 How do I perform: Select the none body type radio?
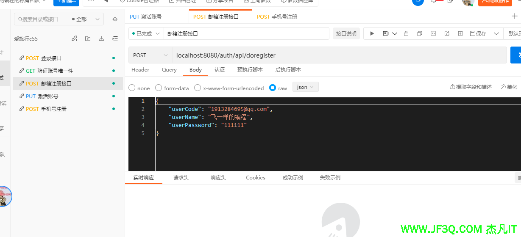point(132,88)
